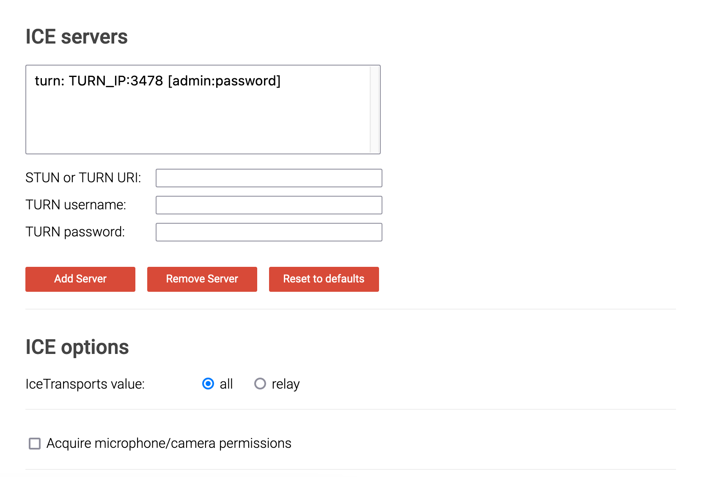Click inside the TURN password box
709x477 pixels.
[x=269, y=232]
